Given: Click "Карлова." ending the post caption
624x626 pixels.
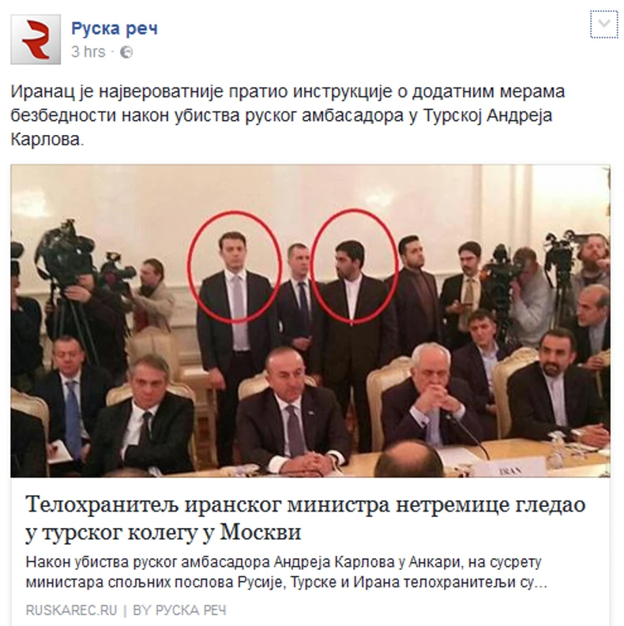Looking at the screenshot, I should [47, 140].
